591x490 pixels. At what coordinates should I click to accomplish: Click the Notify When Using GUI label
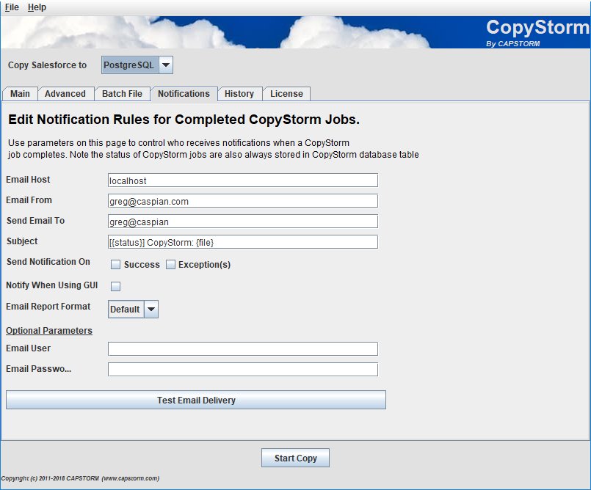(x=52, y=285)
